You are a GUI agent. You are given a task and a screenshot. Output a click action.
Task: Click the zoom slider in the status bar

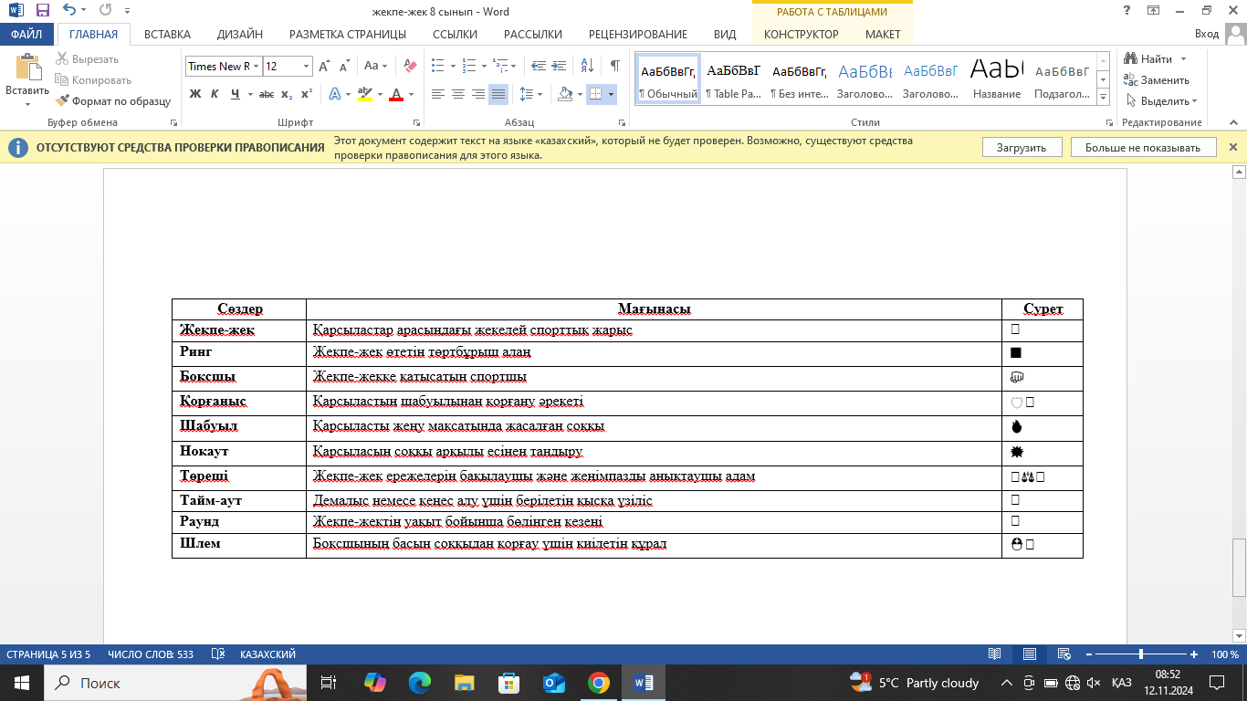coord(1140,654)
